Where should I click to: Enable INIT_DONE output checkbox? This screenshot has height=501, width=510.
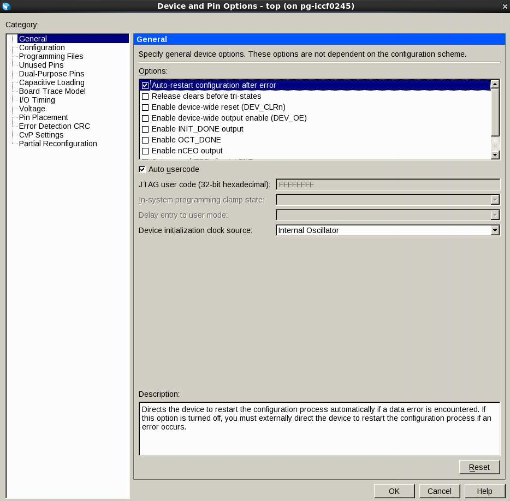(x=145, y=129)
